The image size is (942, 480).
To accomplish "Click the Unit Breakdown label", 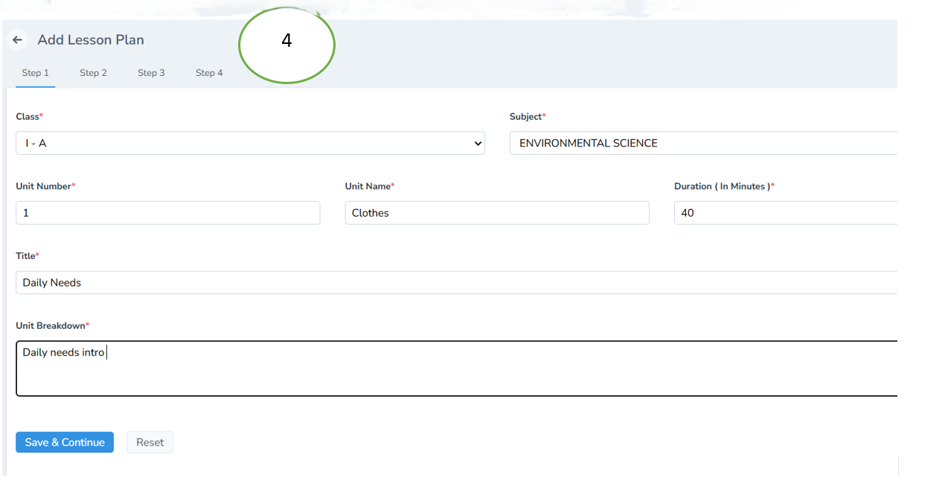I will [50, 325].
